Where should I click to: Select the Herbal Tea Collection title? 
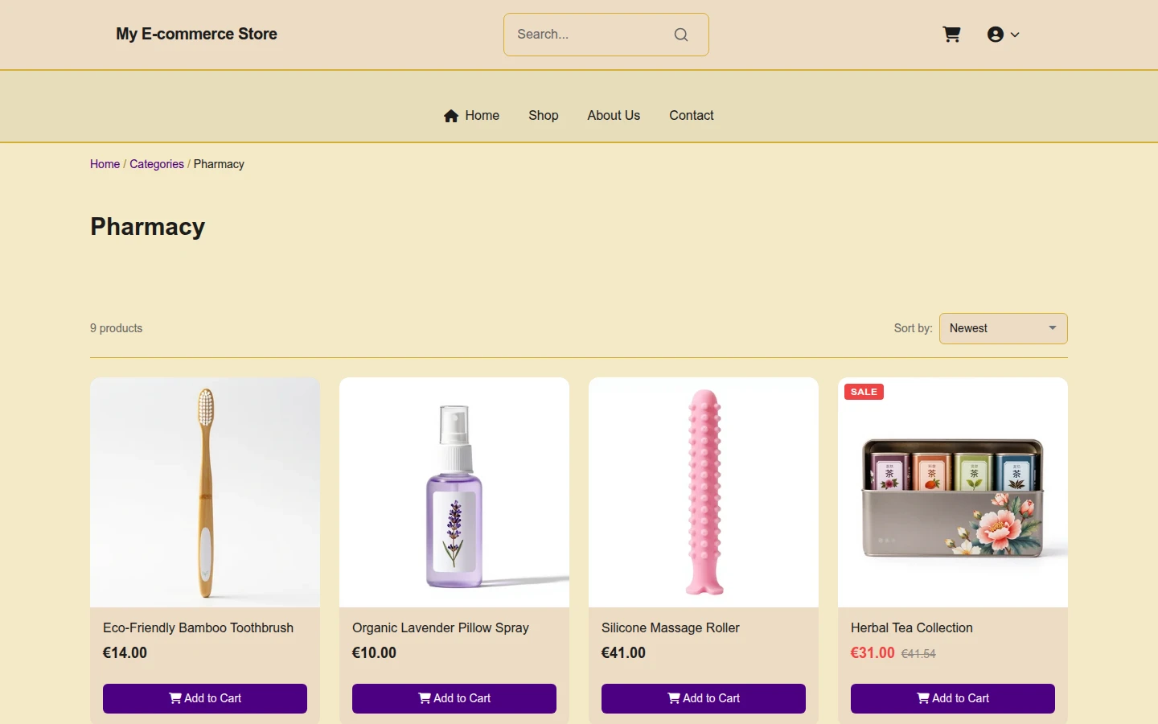click(x=912, y=627)
